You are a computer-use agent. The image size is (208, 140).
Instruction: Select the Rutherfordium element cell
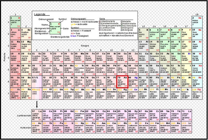[48, 93]
